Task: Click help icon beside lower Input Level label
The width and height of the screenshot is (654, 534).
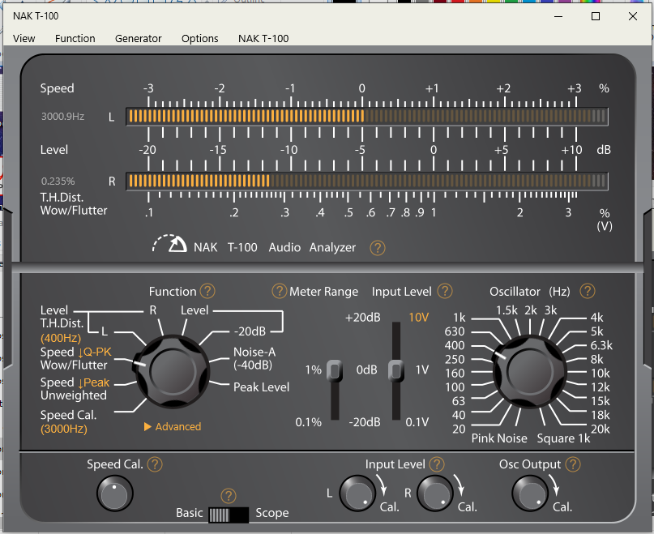Action: [437, 464]
